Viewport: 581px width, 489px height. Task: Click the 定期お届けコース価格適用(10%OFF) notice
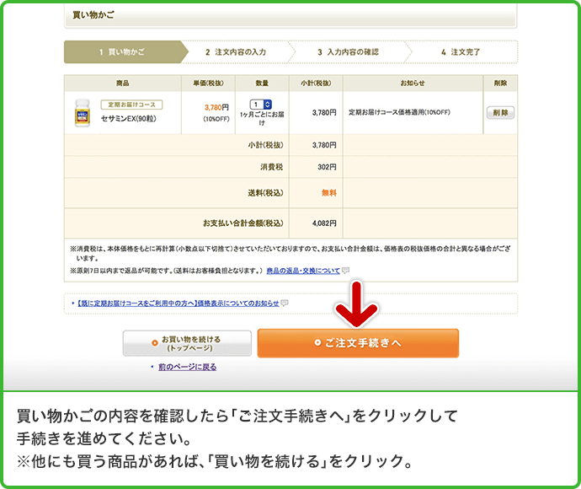tap(399, 112)
